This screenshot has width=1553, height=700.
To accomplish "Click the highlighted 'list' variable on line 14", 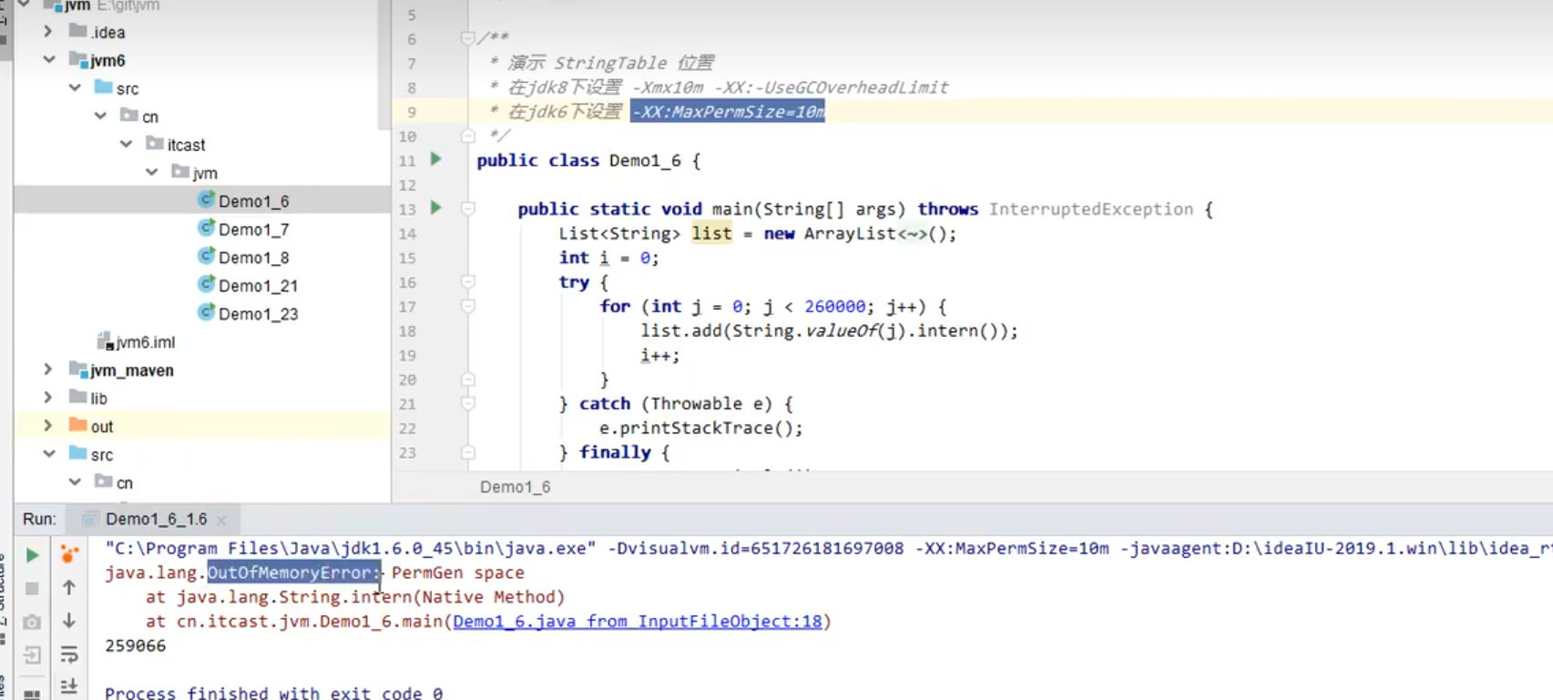I will 711,234.
